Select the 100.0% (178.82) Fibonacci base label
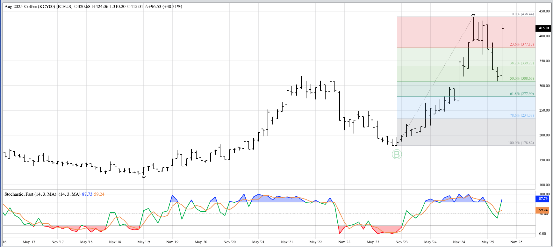The height and width of the screenshot is (247, 553). point(521,143)
